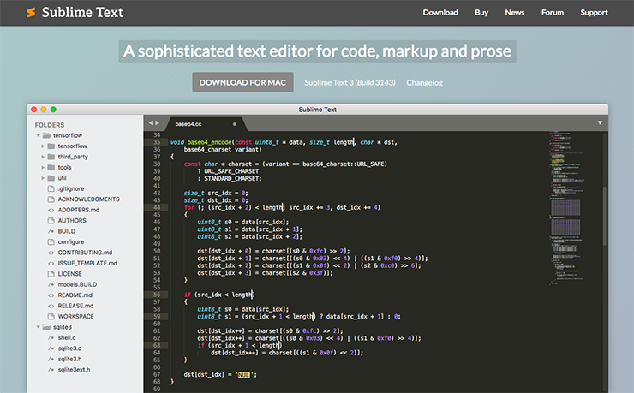Image resolution: width=634 pixels, height=393 pixels.
Task: Open .gitignore in the sidebar
Action: (x=71, y=188)
